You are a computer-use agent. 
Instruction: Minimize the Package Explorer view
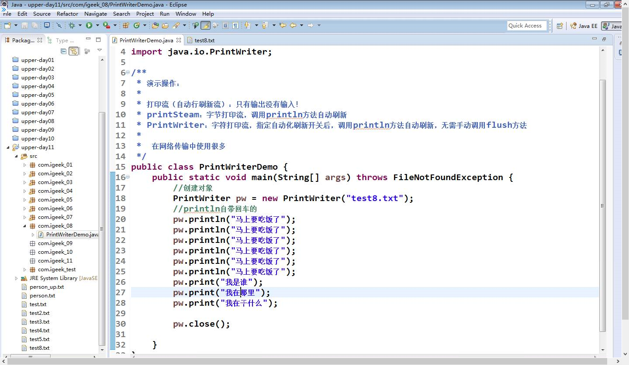tap(88, 39)
